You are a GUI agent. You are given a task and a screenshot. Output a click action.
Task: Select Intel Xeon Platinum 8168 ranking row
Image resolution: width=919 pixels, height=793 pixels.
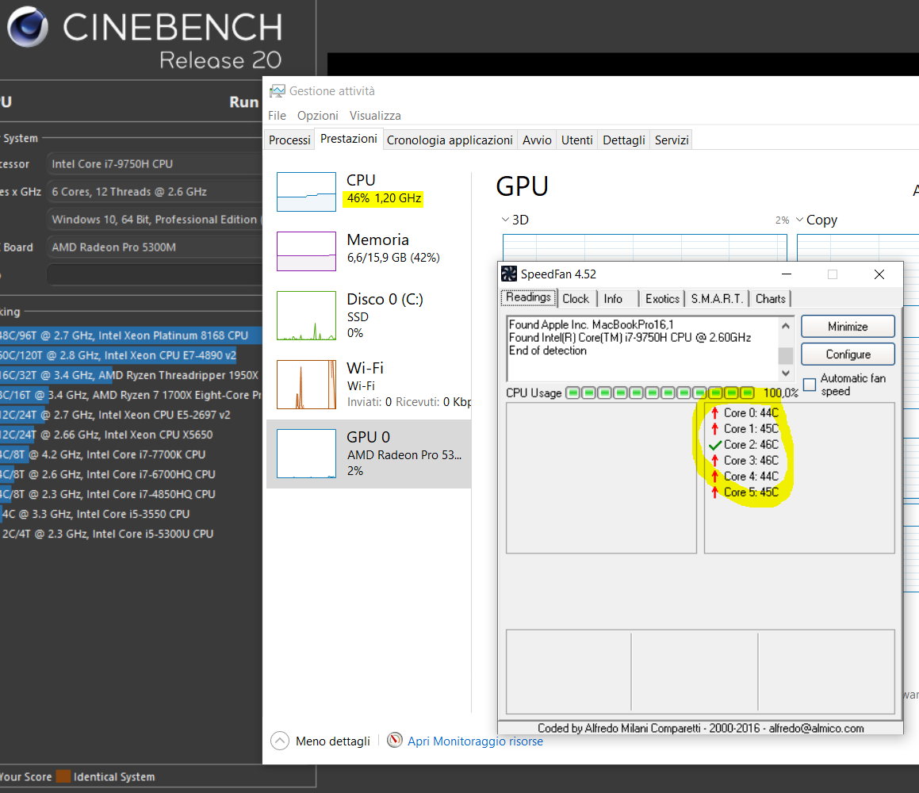pos(131,335)
